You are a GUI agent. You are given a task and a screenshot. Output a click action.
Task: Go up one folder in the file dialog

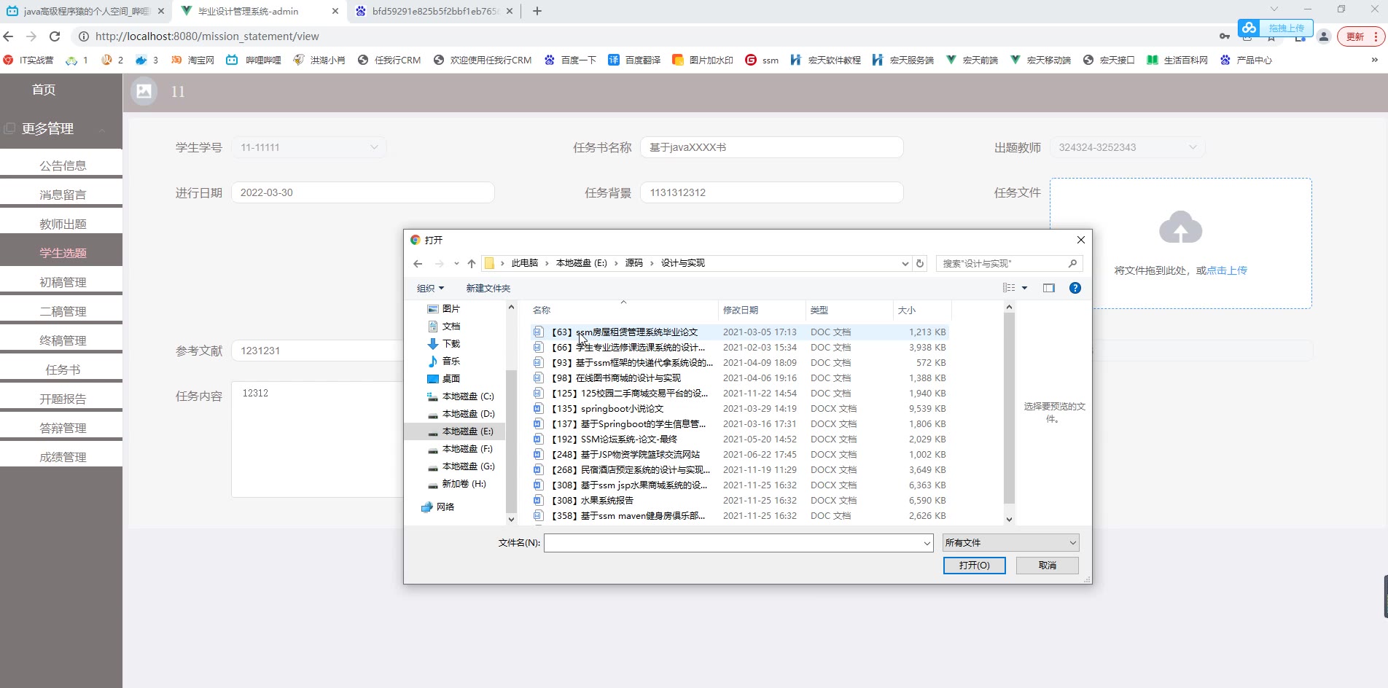pos(472,263)
